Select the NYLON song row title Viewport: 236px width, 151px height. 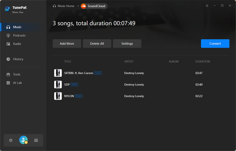coord(69,96)
